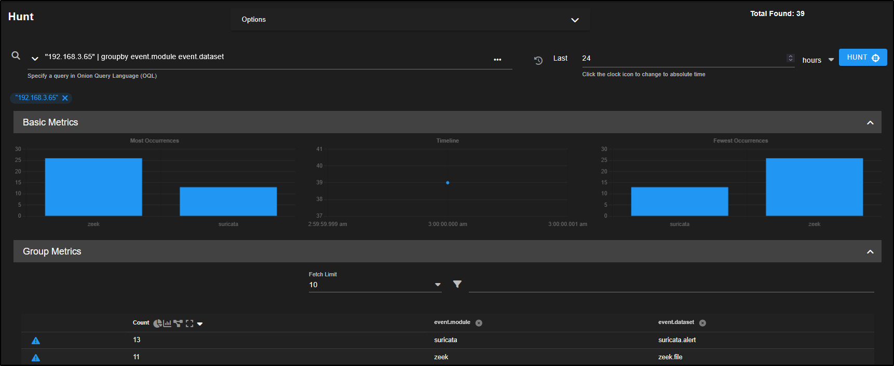Show bar chart for the Count column

pyautogui.click(x=167, y=323)
